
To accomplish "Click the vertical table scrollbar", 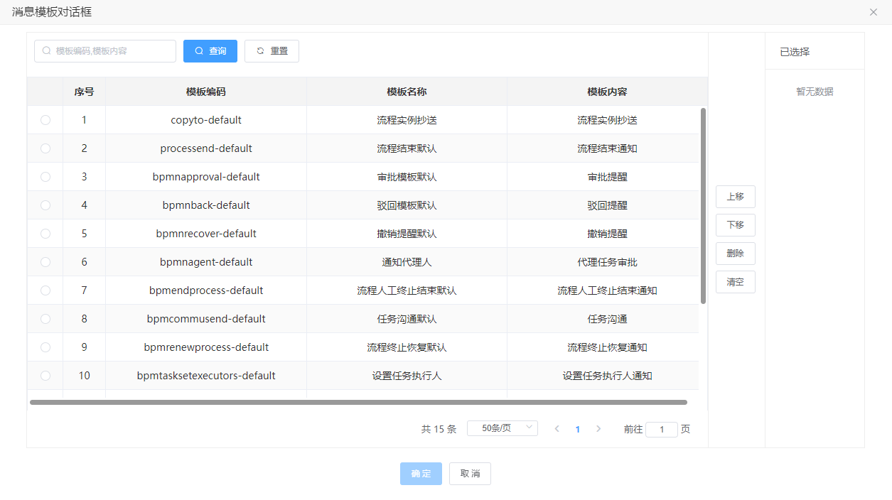I will click(703, 206).
